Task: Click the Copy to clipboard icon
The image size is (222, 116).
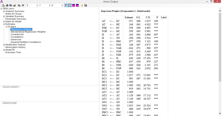Action: (x=19, y=5)
